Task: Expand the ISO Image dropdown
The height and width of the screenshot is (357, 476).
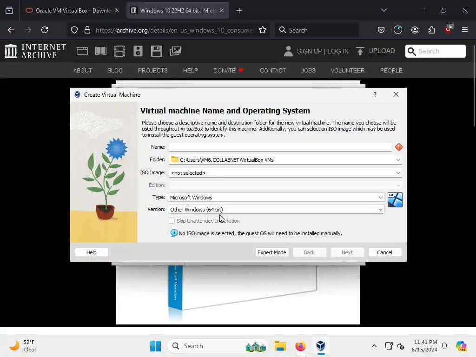Action: (x=398, y=173)
